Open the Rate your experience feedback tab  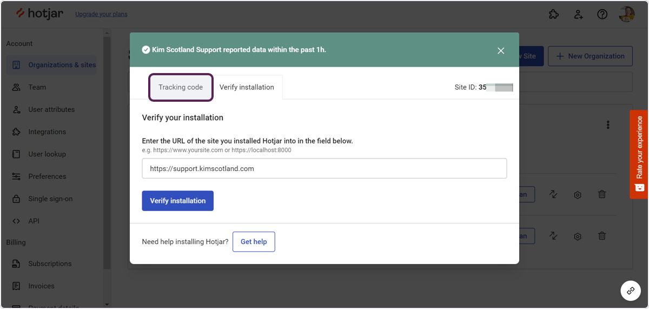639,154
